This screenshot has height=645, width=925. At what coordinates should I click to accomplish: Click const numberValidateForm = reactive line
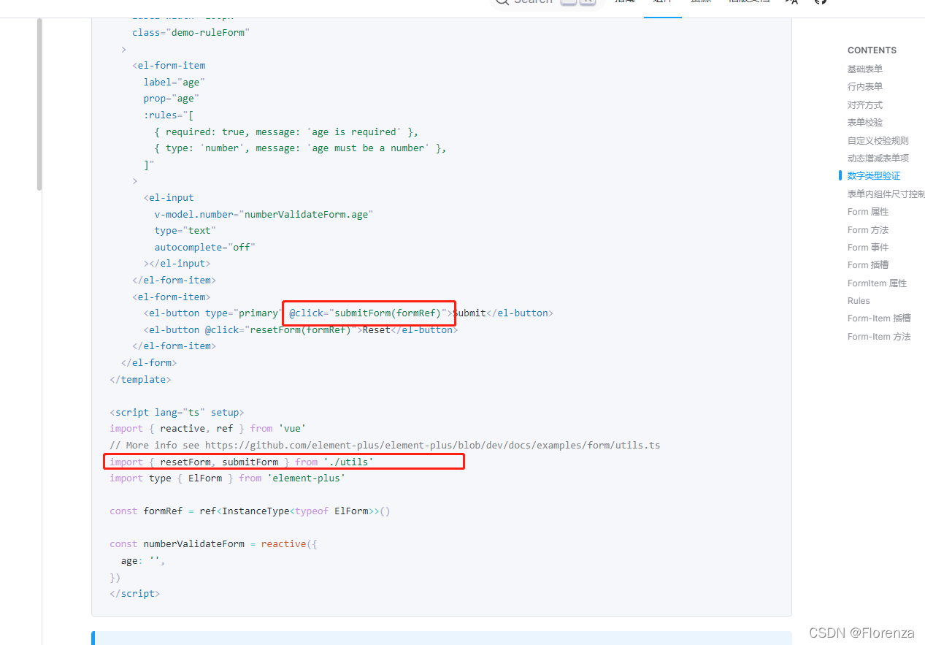click(x=213, y=544)
